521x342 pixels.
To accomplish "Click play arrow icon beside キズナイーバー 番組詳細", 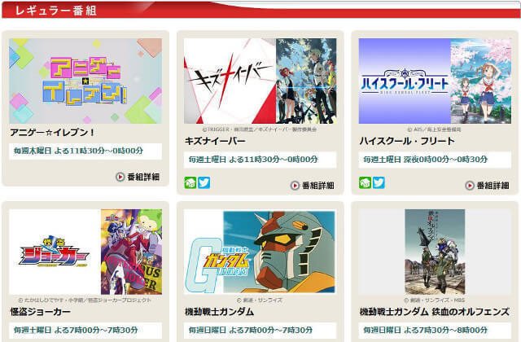I will tap(295, 186).
